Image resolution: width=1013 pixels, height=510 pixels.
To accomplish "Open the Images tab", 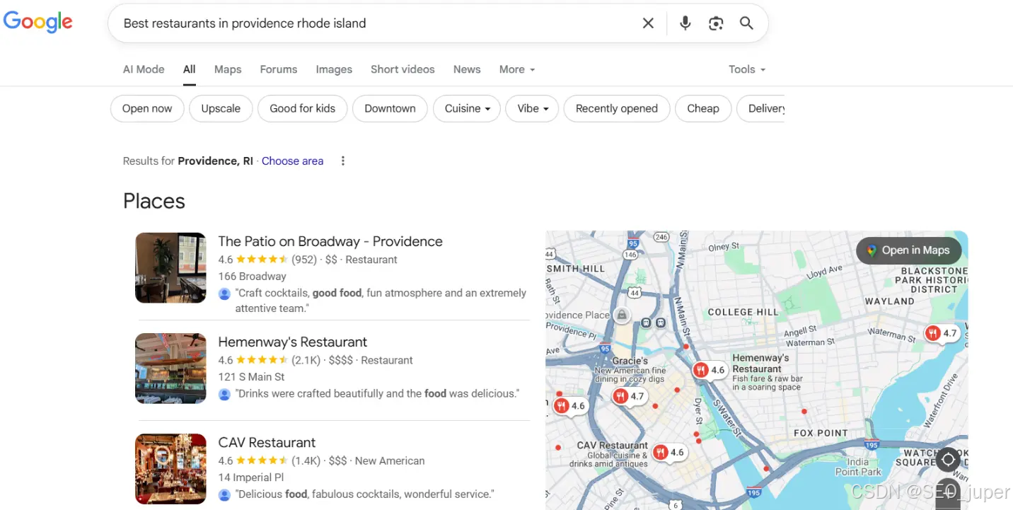I will tap(334, 69).
